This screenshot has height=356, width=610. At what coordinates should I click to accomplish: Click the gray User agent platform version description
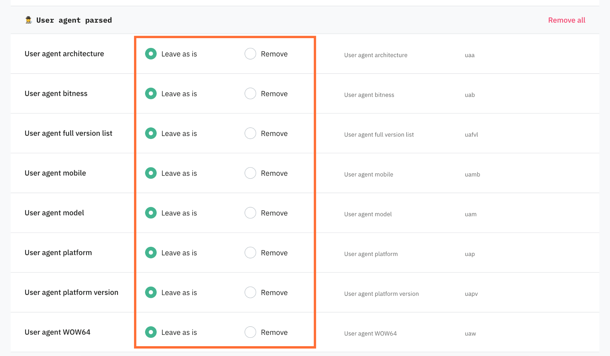point(381,294)
